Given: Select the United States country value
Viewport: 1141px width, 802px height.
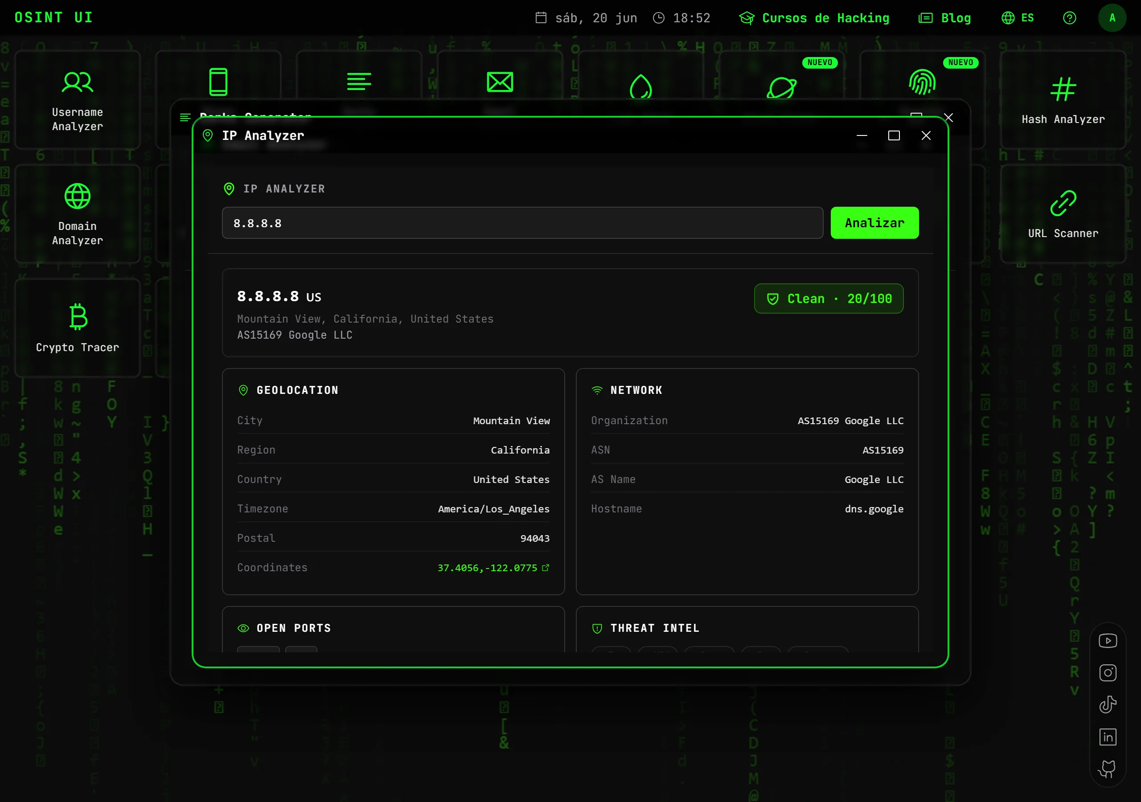Looking at the screenshot, I should tap(511, 479).
